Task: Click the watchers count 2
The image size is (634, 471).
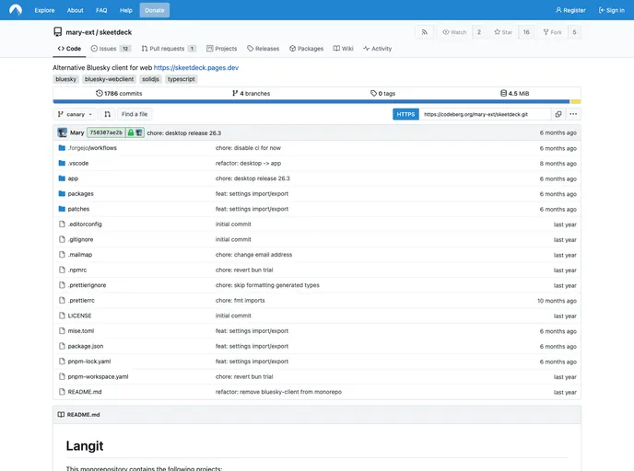Action: tap(479, 32)
